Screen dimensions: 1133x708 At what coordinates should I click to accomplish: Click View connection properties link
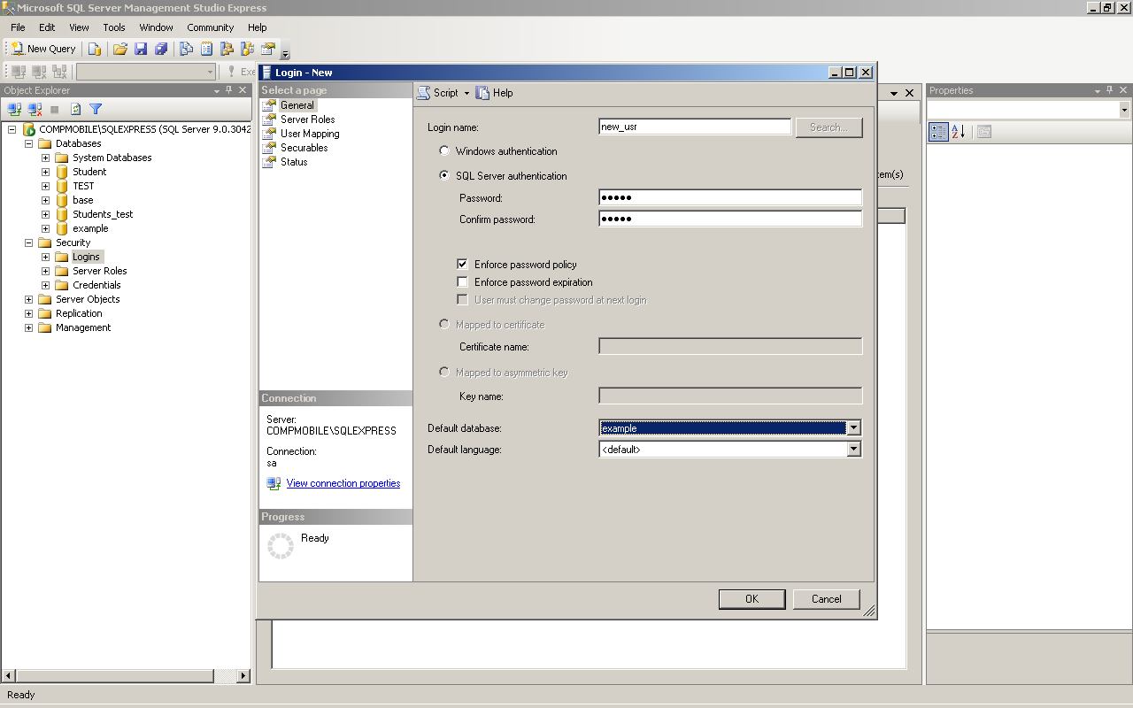(x=343, y=483)
